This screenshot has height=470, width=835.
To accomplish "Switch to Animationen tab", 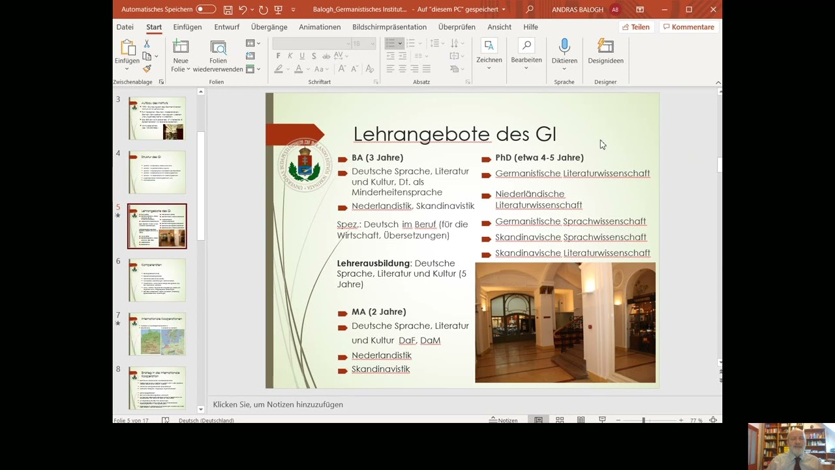I will (320, 27).
